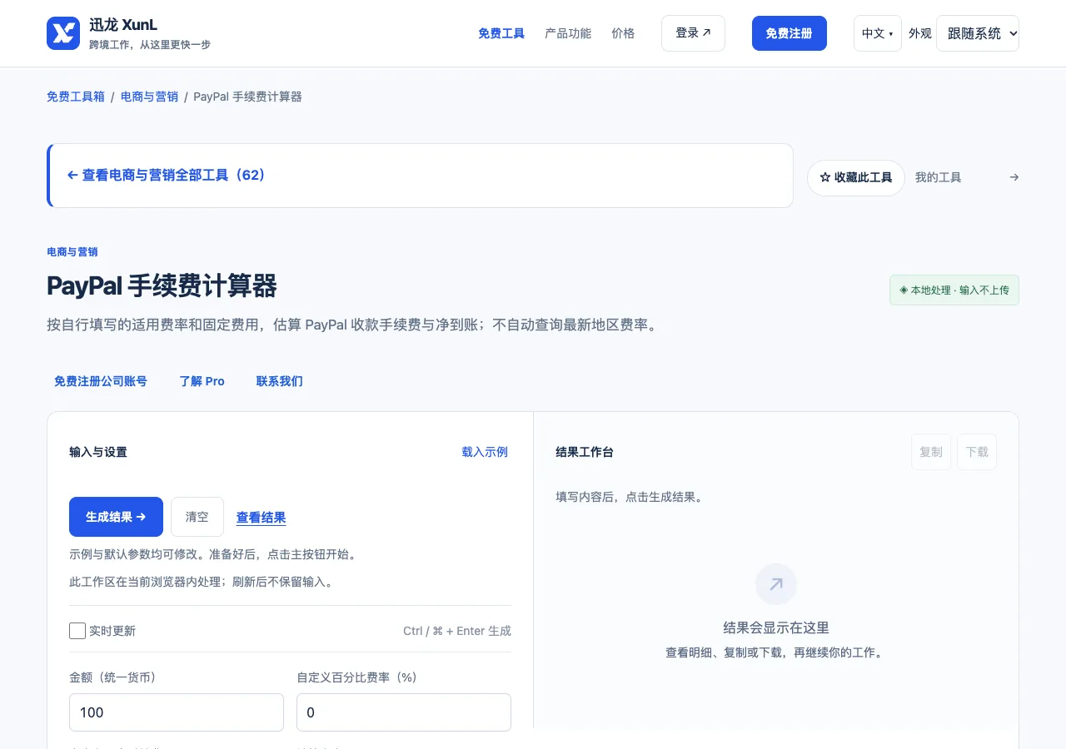Focus the 自定义百分比费率 input field
Screen dimensions: 1066x749
404,712
